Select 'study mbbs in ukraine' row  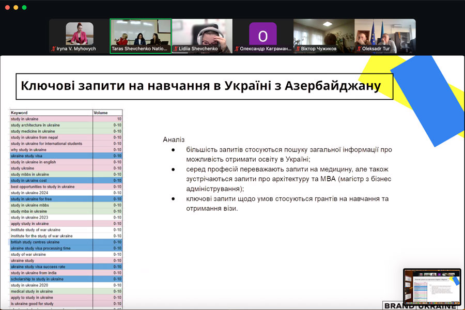(66, 175)
